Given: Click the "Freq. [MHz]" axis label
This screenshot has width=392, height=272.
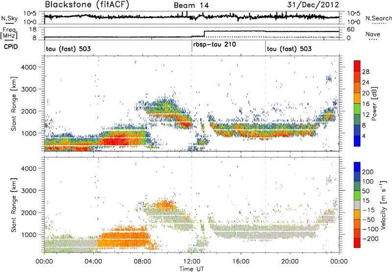Looking at the screenshot, I should 9,33.
